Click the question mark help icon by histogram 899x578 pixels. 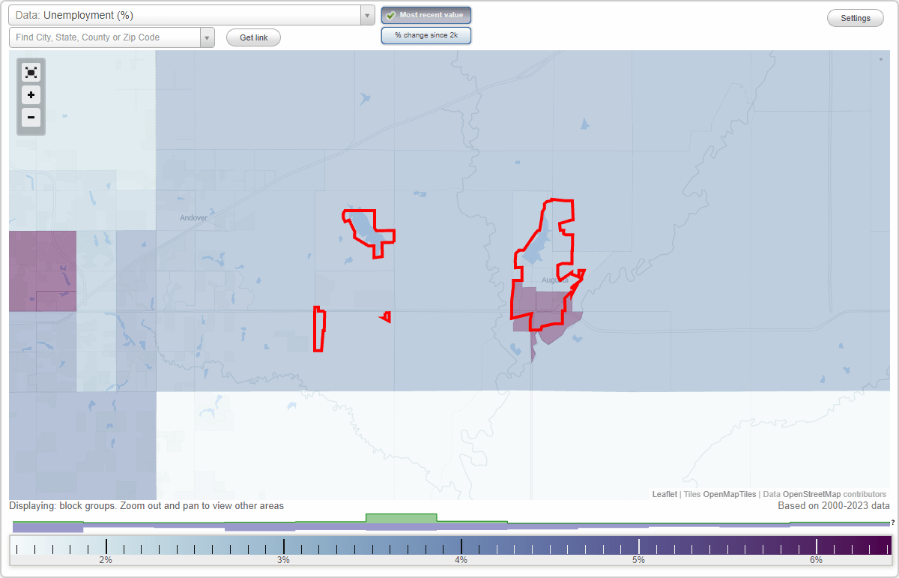pyautogui.click(x=892, y=522)
